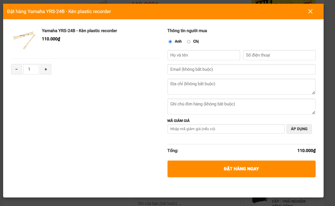Increase quantity with the plus button

(x=46, y=69)
